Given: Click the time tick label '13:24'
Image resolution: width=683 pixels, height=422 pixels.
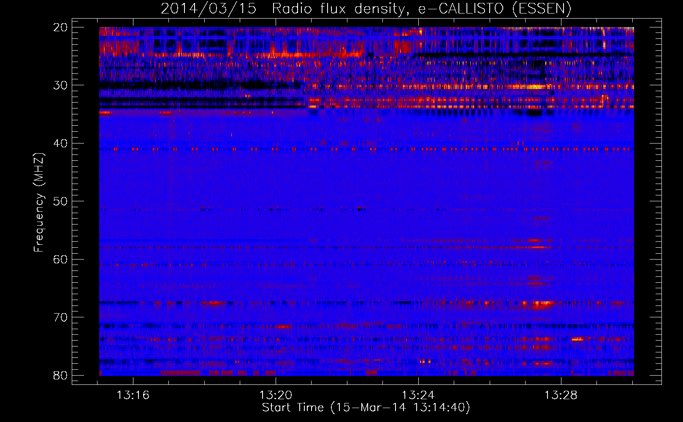Looking at the screenshot, I should pos(418,395).
